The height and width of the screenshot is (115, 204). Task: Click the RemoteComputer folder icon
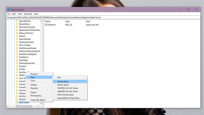pyautogui.click(x=17, y=27)
